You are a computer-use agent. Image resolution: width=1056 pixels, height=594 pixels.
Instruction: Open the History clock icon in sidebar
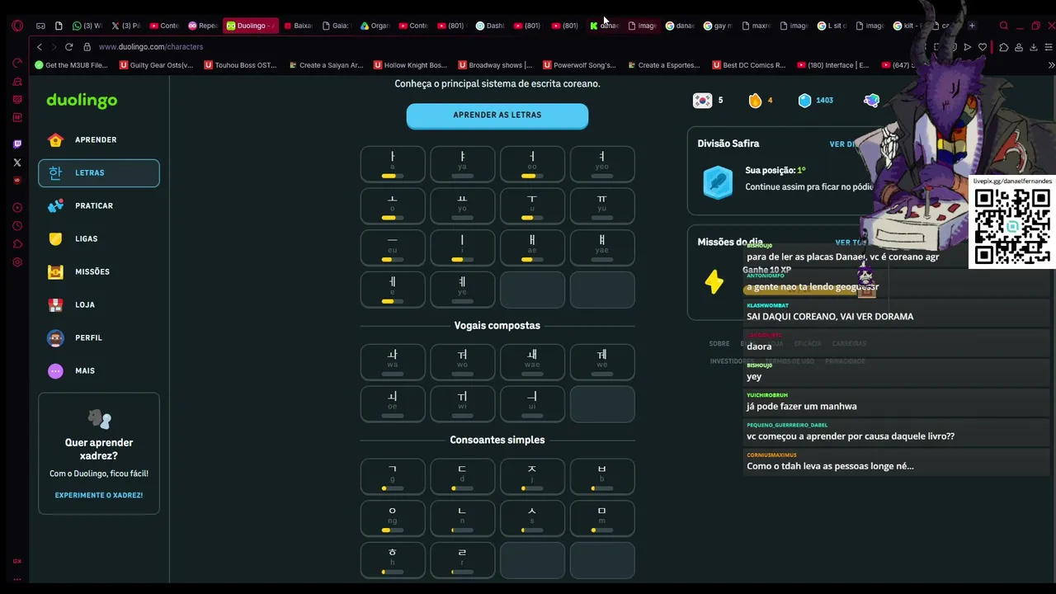point(17,225)
